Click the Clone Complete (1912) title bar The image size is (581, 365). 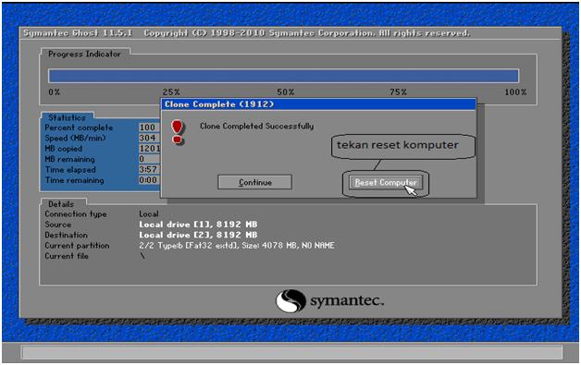[318, 104]
